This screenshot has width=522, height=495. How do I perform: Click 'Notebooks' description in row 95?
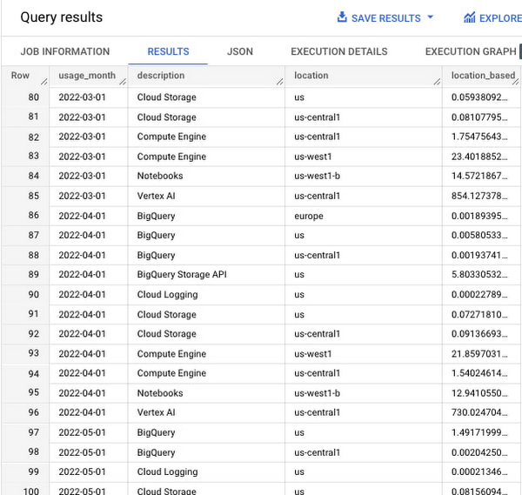click(160, 393)
